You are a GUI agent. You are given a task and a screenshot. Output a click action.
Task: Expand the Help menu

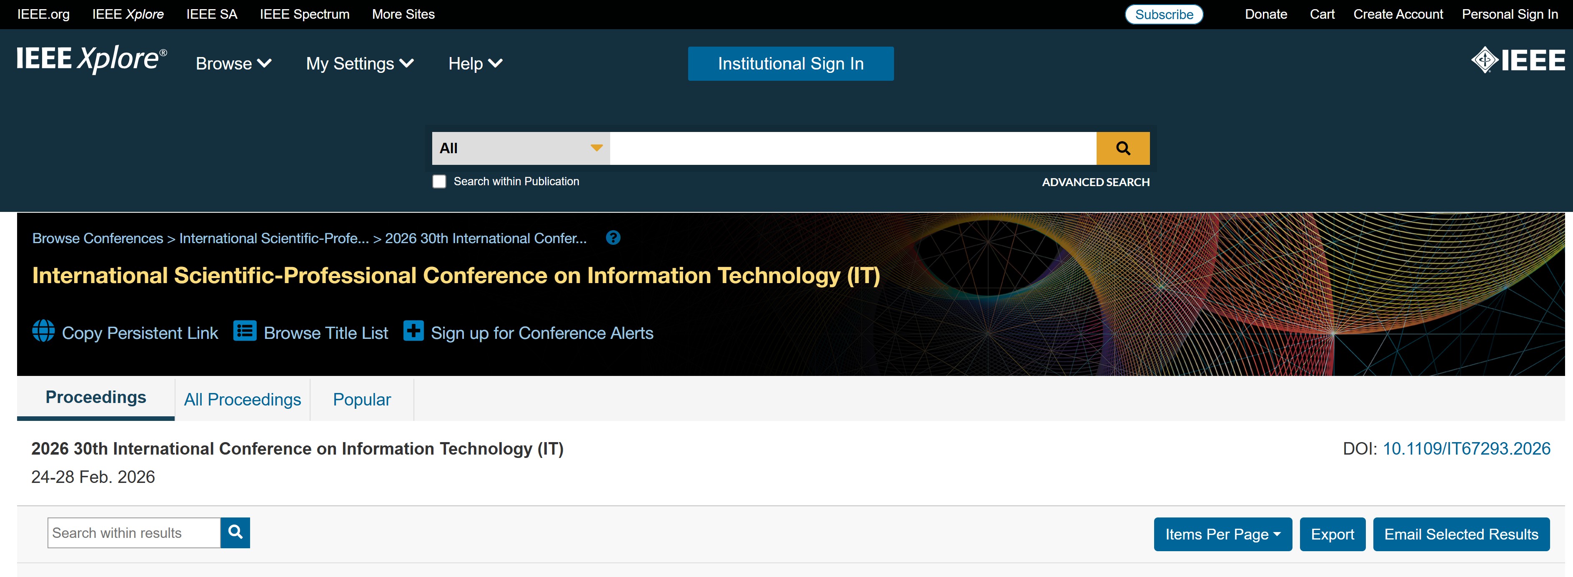tap(475, 63)
